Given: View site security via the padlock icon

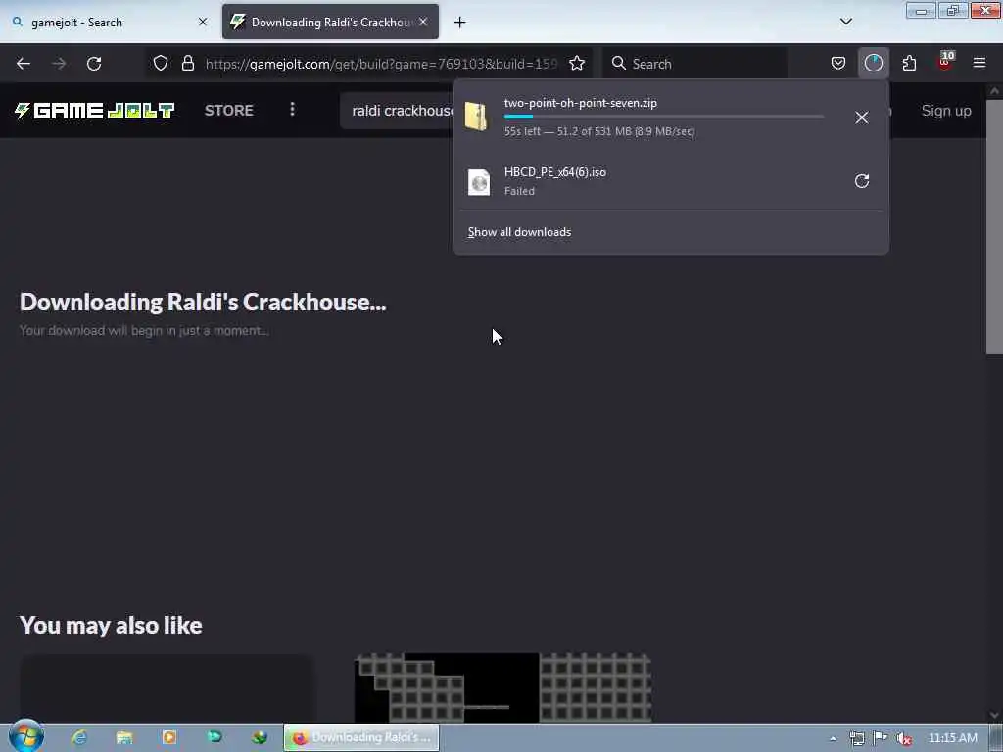Looking at the screenshot, I should coord(187,64).
